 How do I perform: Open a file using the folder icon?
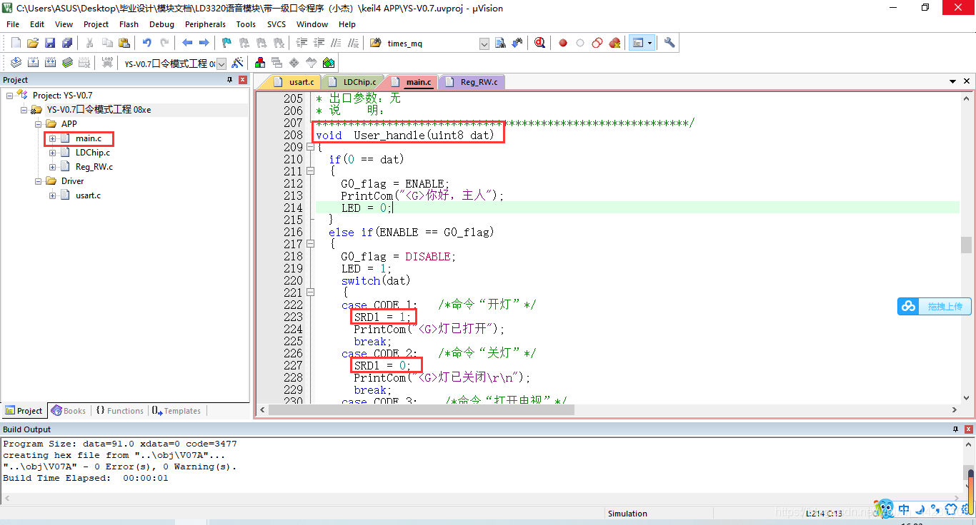click(33, 43)
